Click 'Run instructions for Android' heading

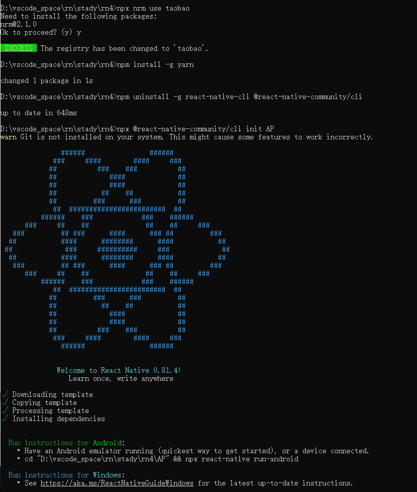66,443
